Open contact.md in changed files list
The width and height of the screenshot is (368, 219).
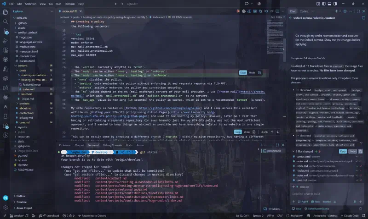(x=328, y=157)
